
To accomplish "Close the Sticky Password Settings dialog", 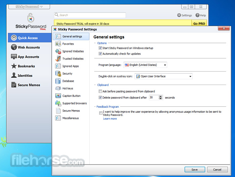I will pos(224,28).
